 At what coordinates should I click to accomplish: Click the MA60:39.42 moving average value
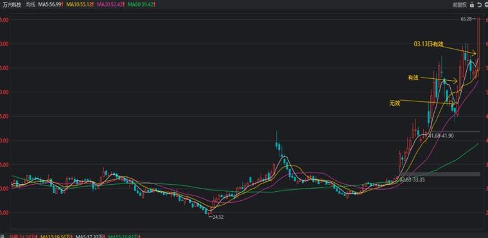click(x=141, y=4)
